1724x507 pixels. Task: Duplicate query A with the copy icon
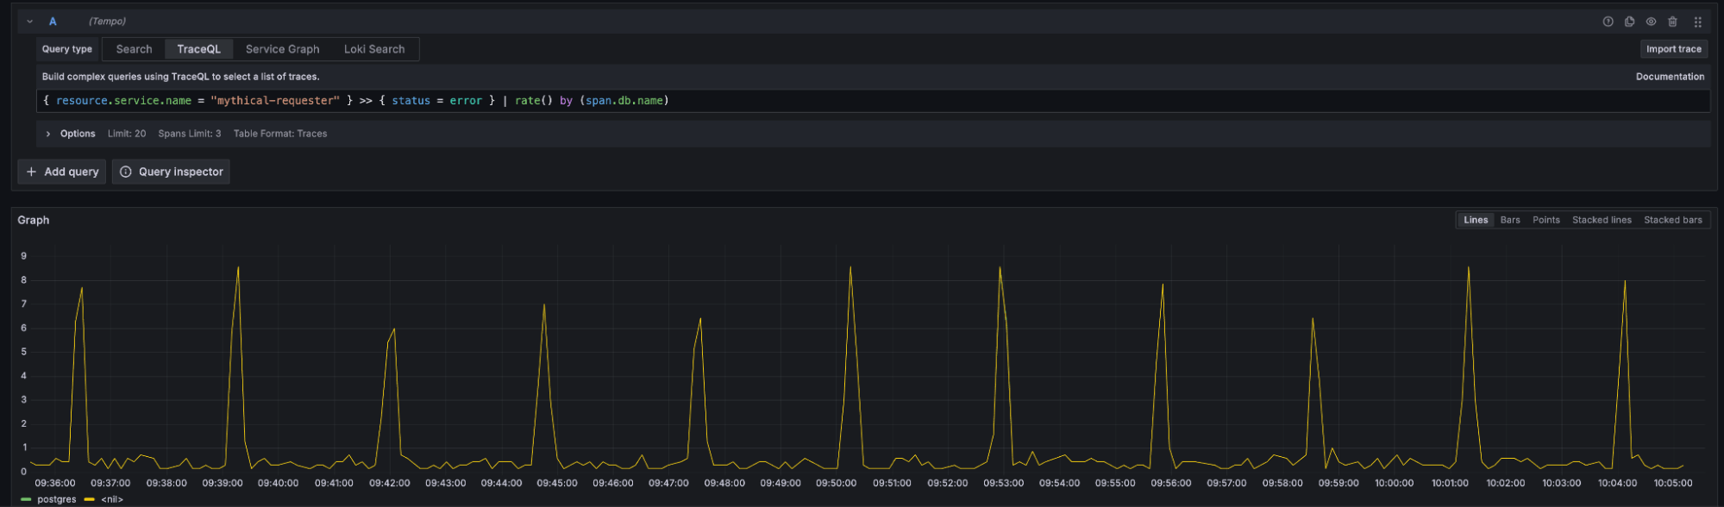[x=1629, y=22]
